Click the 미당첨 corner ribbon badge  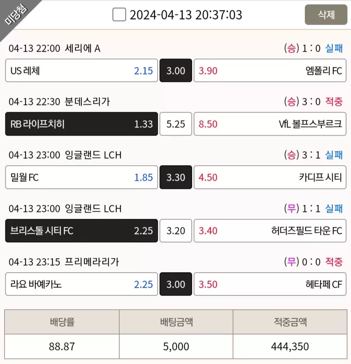[15, 15]
